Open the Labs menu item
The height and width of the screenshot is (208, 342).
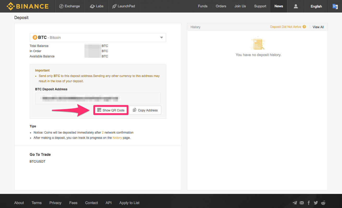coord(97,6)
